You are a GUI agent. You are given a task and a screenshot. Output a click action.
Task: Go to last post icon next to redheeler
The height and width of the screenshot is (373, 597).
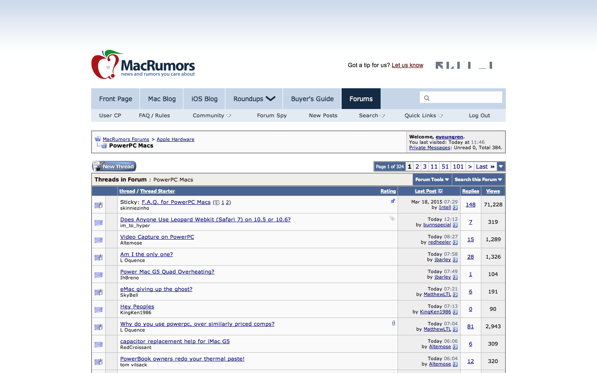click(x=455, y=242)
